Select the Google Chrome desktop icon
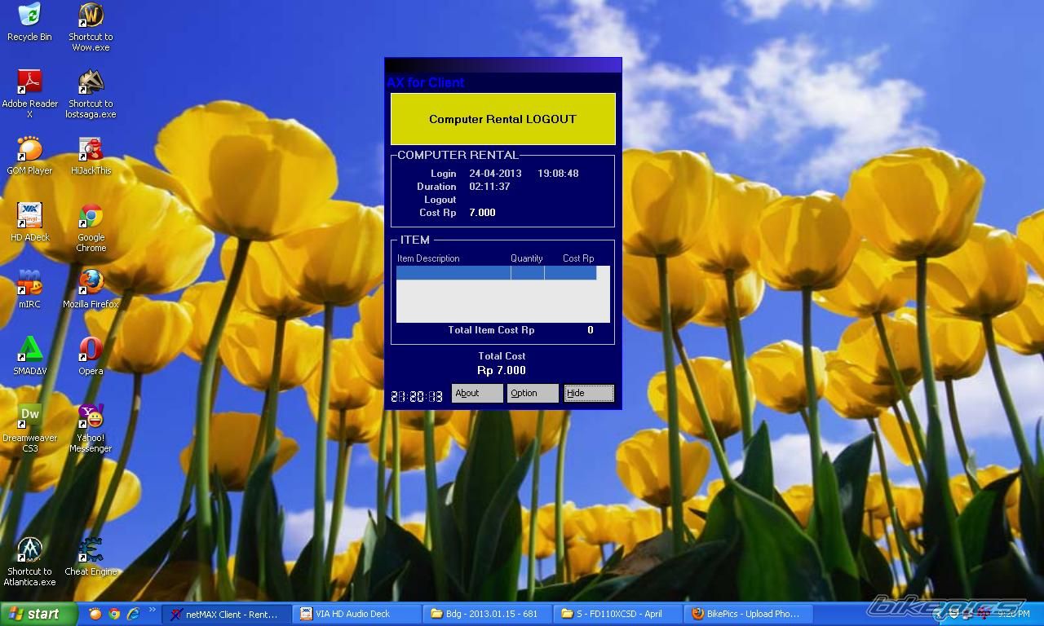The image size is (1044, 626). [x=91, y=216]
